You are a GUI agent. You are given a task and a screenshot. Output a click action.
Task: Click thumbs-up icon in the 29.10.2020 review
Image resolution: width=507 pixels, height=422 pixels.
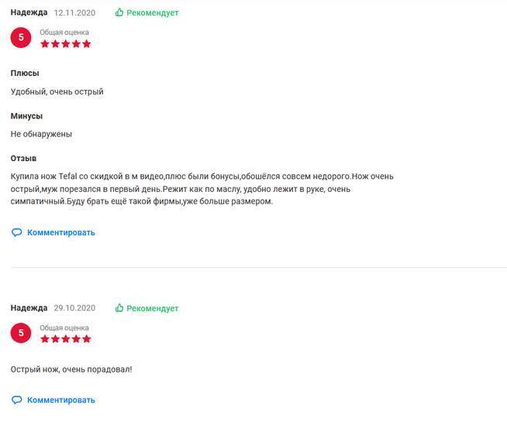point(119,308)
